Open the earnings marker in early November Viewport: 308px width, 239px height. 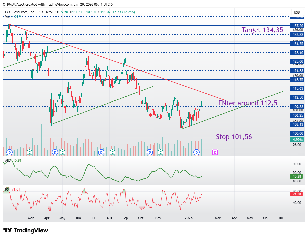[x=160, y=152]
